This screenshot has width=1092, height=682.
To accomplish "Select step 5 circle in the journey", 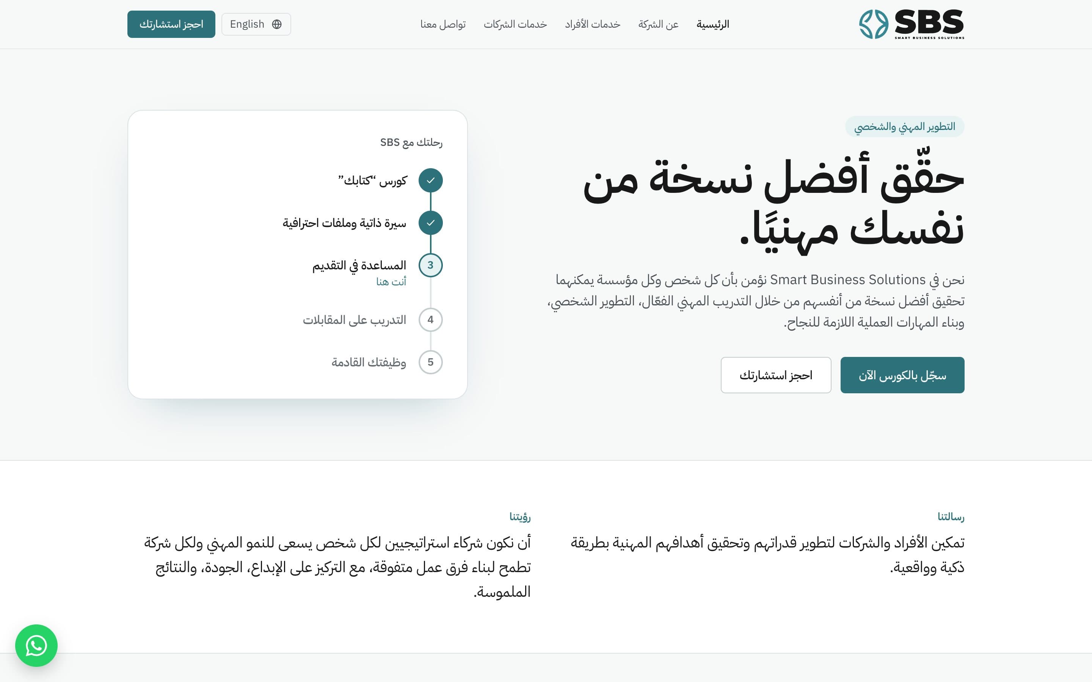I will [x=430, y=362].
